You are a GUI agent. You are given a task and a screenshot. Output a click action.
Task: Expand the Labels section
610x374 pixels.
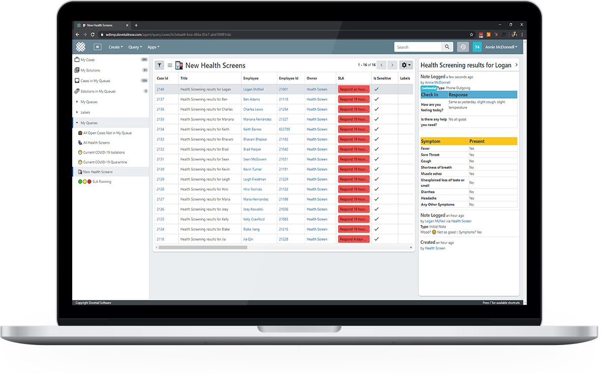76,112
